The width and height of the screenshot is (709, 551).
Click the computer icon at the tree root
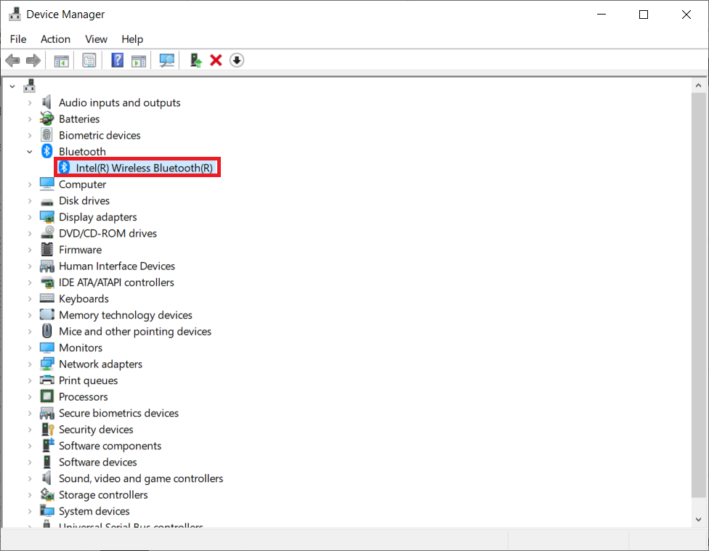[29, 85]
